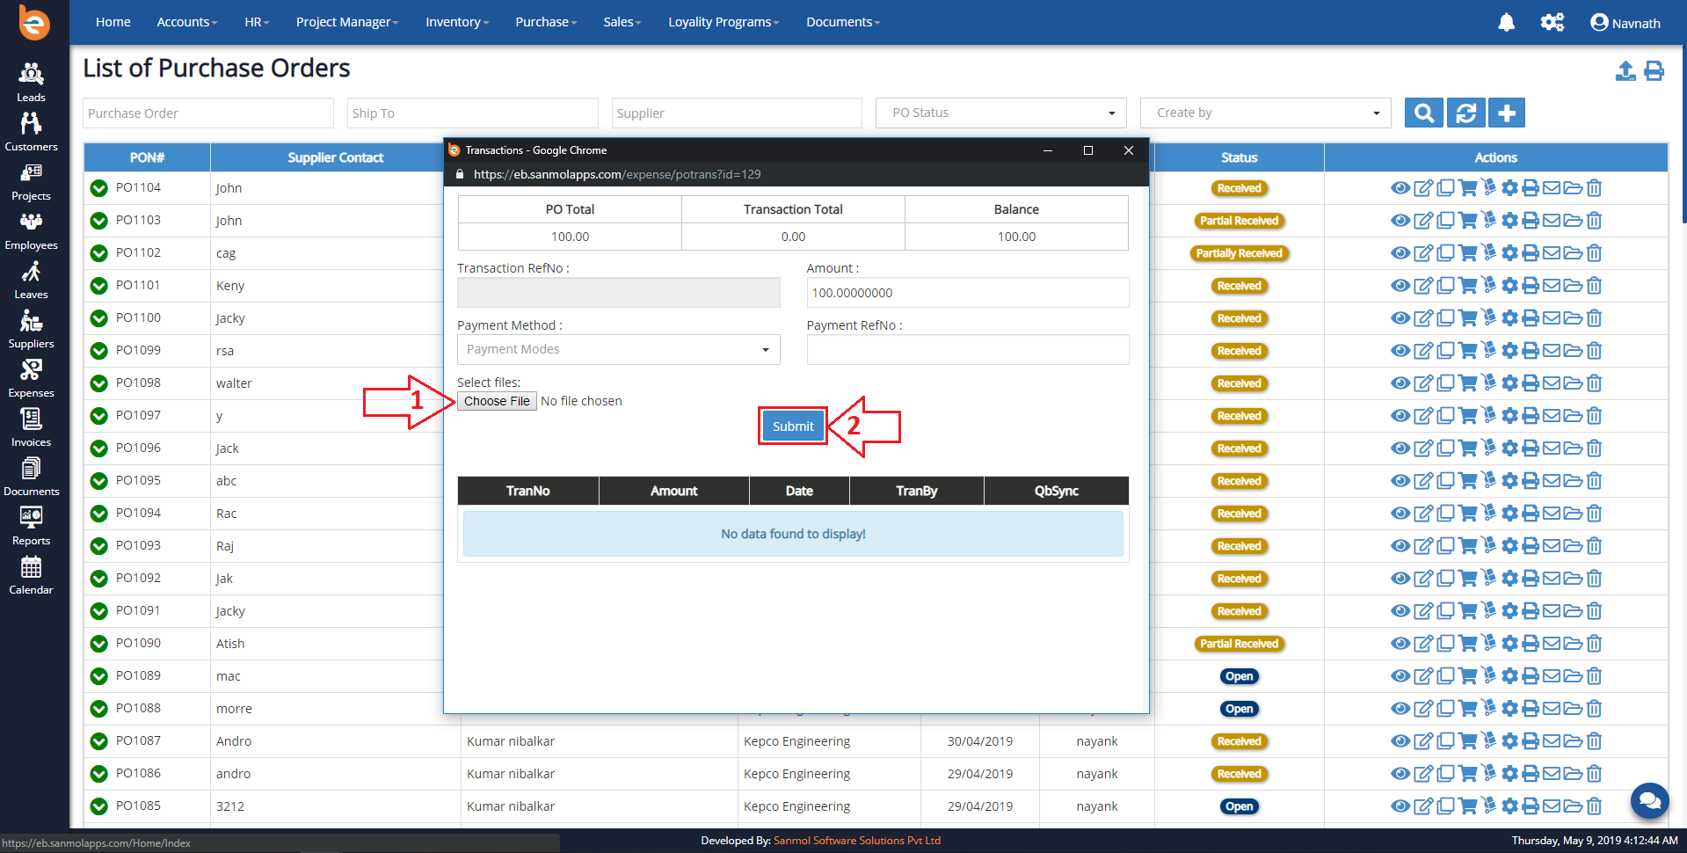The width and height of the screenshot is (1687, 853).
Task: Toggle the green check for PO1104
Action: (99, 188)
